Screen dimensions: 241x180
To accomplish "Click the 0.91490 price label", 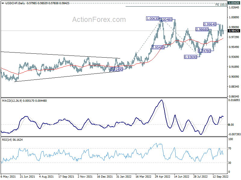I will (117, 69).
